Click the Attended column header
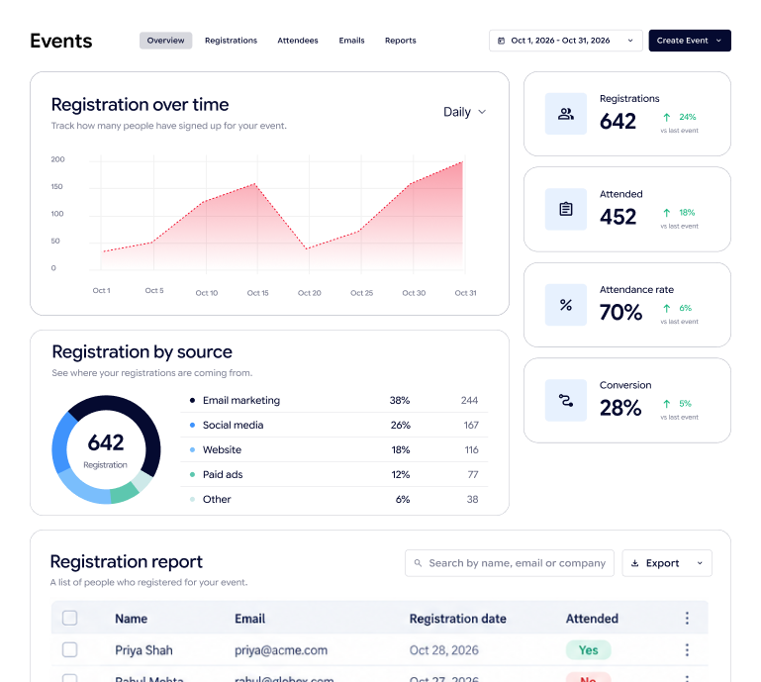 tap(592, 619)
